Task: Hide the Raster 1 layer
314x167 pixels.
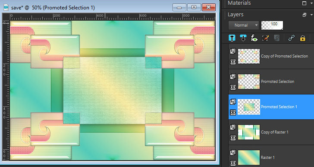Action: point(233,163)
